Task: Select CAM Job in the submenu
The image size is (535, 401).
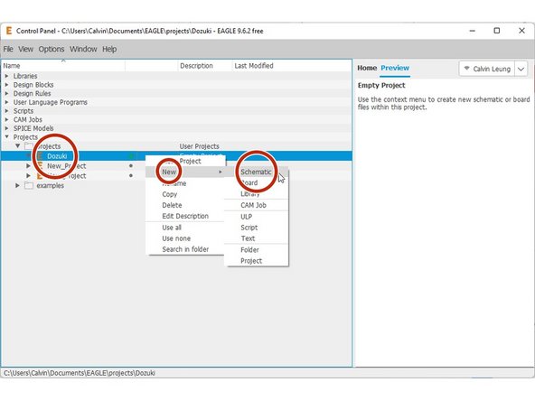Action: click(x=257, y=205)
